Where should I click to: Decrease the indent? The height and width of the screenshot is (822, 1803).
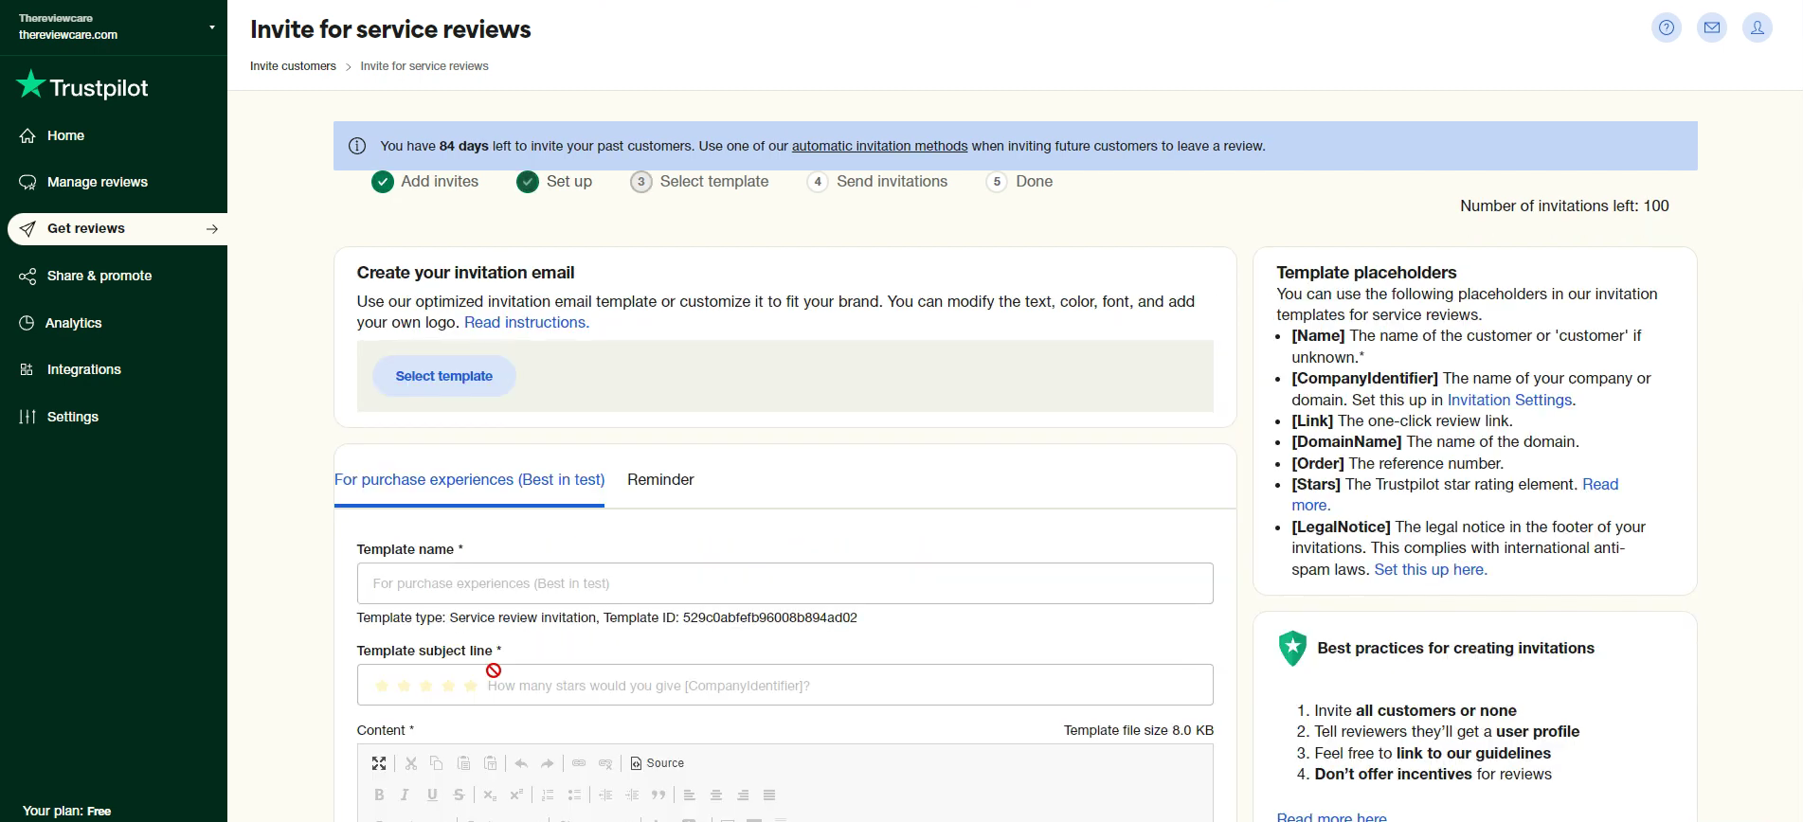pos(605,795)
